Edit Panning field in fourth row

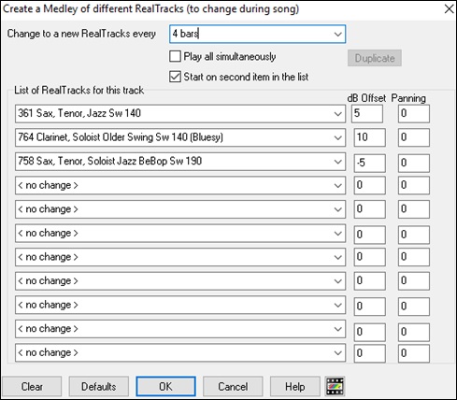(x=414, y=185)
